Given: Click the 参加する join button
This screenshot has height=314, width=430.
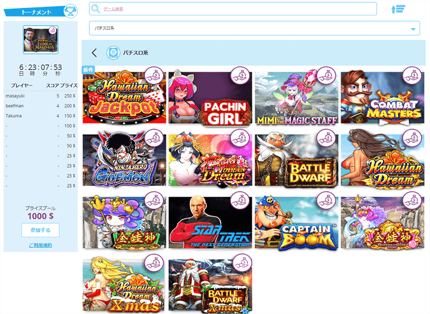Looking at the screenshot, I should pyautogui.click(x=40, y=230).
